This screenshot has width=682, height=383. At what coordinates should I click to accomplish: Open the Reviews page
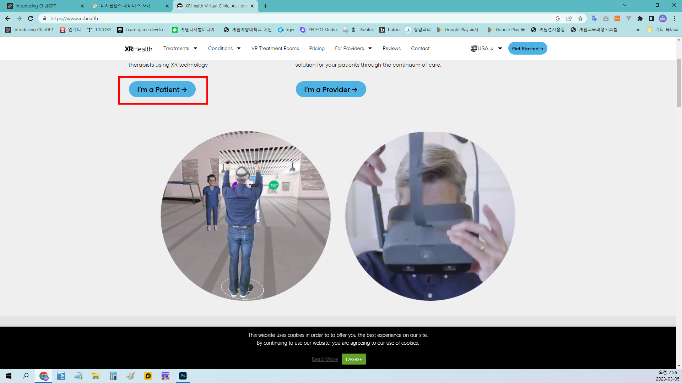(x=391, y=48)
